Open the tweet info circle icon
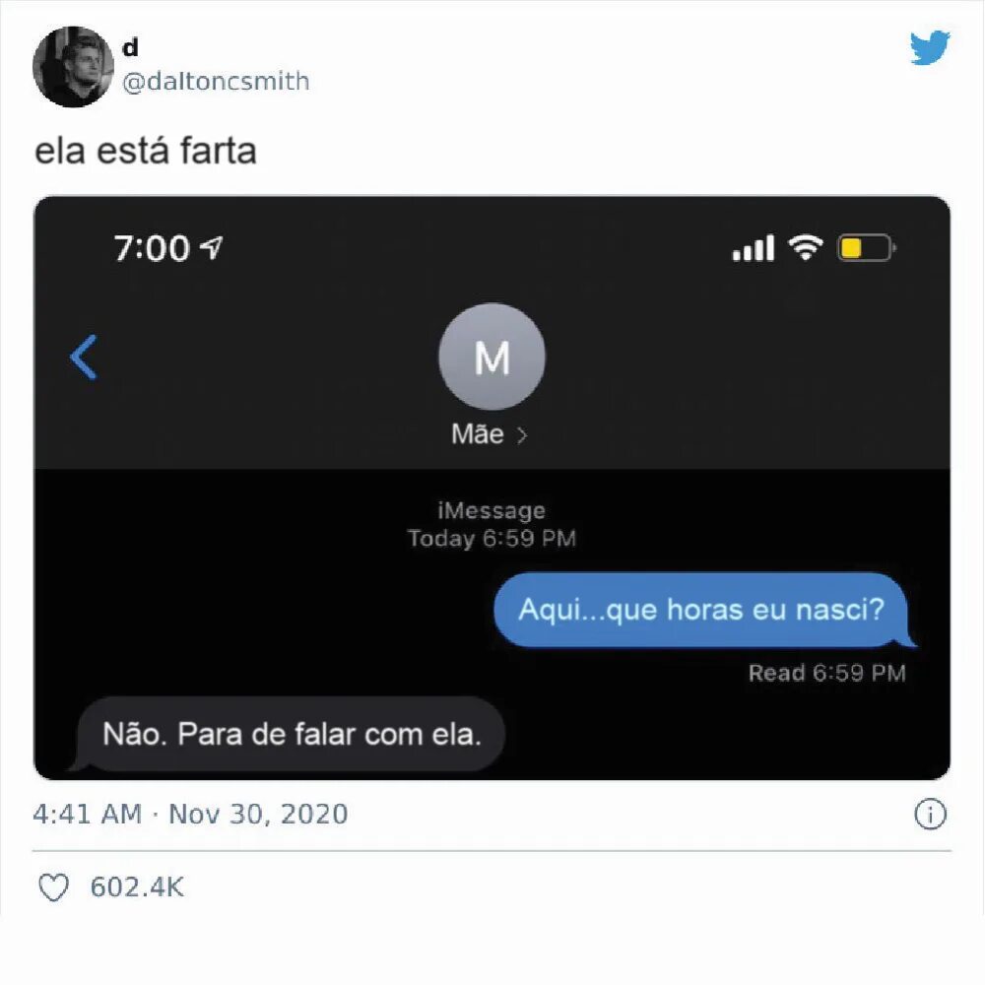This screenshot has width=985, height=985. pyautogui.click(x=930, y=815)
